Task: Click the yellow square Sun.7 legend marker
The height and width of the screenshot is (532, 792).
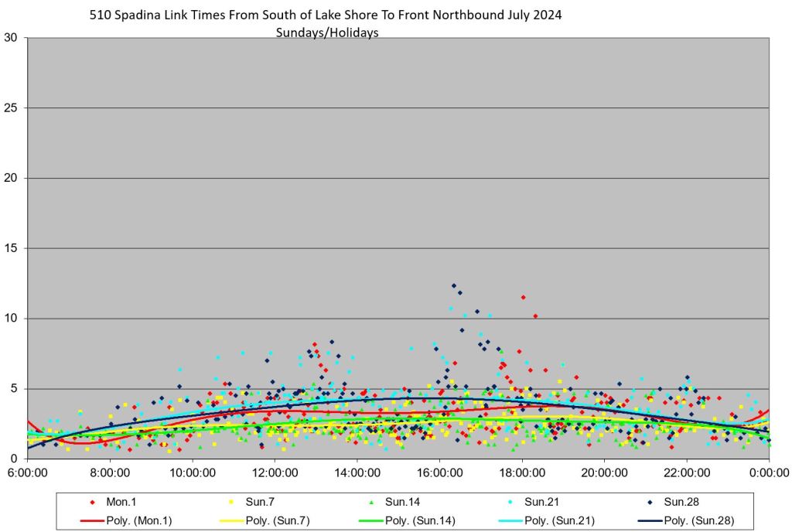Action: [x=233, y=502]
